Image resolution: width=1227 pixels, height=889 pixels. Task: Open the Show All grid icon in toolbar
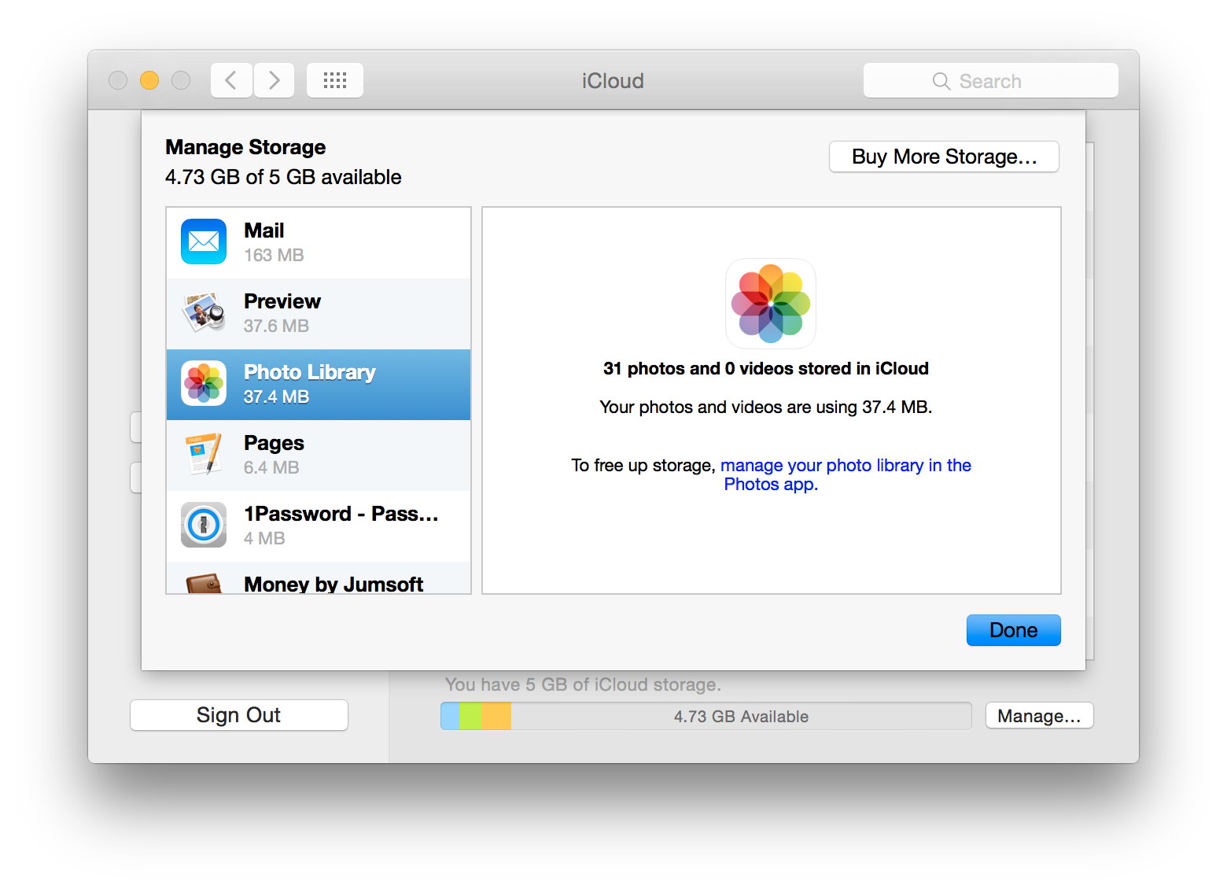point(334,79)
